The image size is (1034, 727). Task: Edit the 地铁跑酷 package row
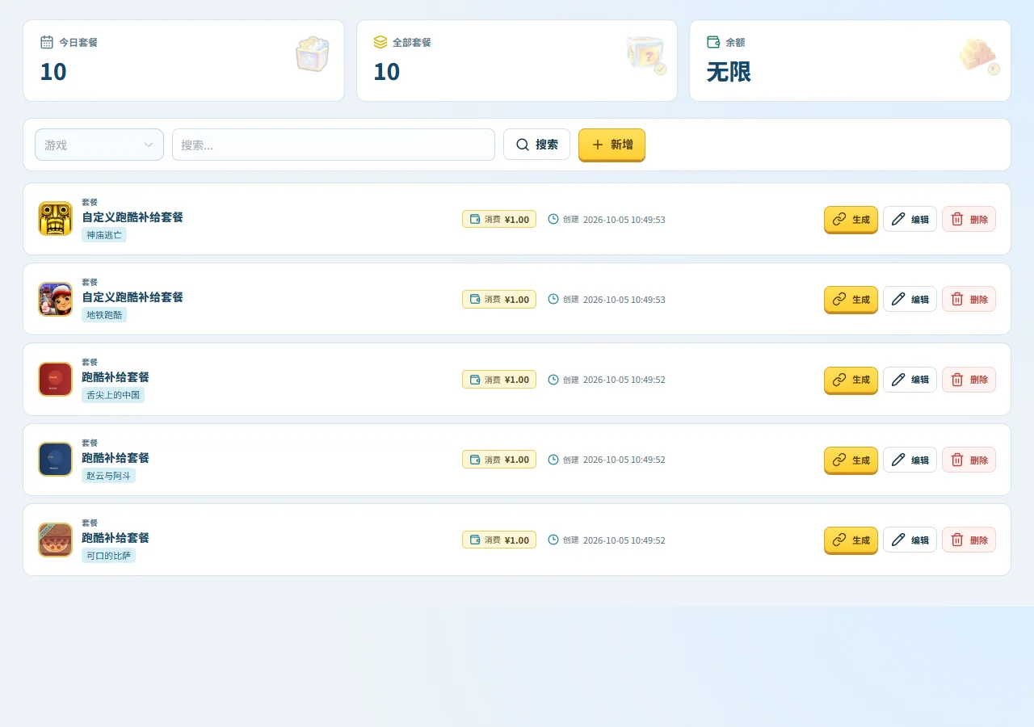910,299
